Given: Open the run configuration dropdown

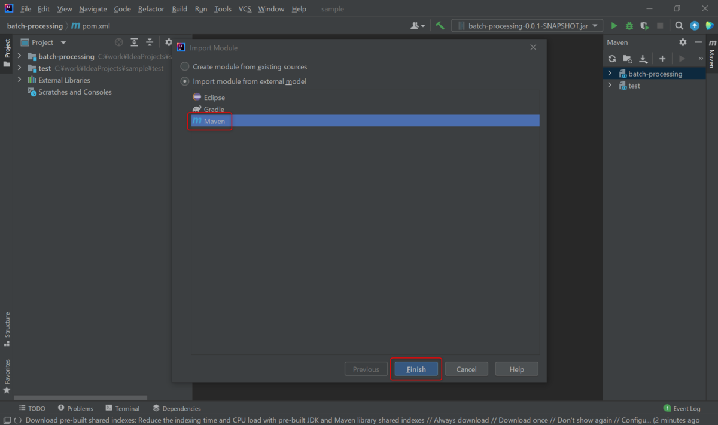Looking at the screenshot, I should (527, 26).
